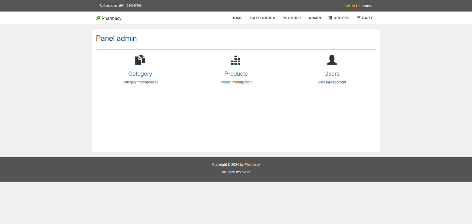
Task: Go to Categories in the navigation bar
Action: coord(263,18)
